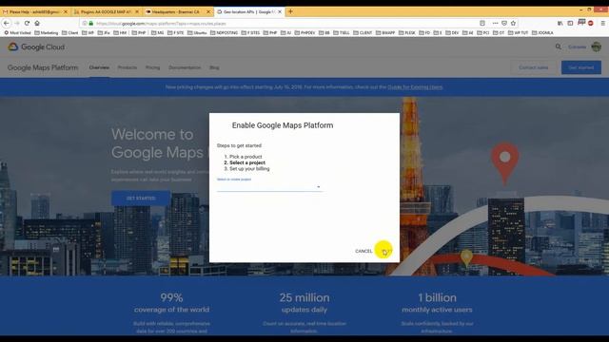Click the Save to Pocket icon
Image resolution: width=609 pixels, height=342 pixels.
[504, 23]
